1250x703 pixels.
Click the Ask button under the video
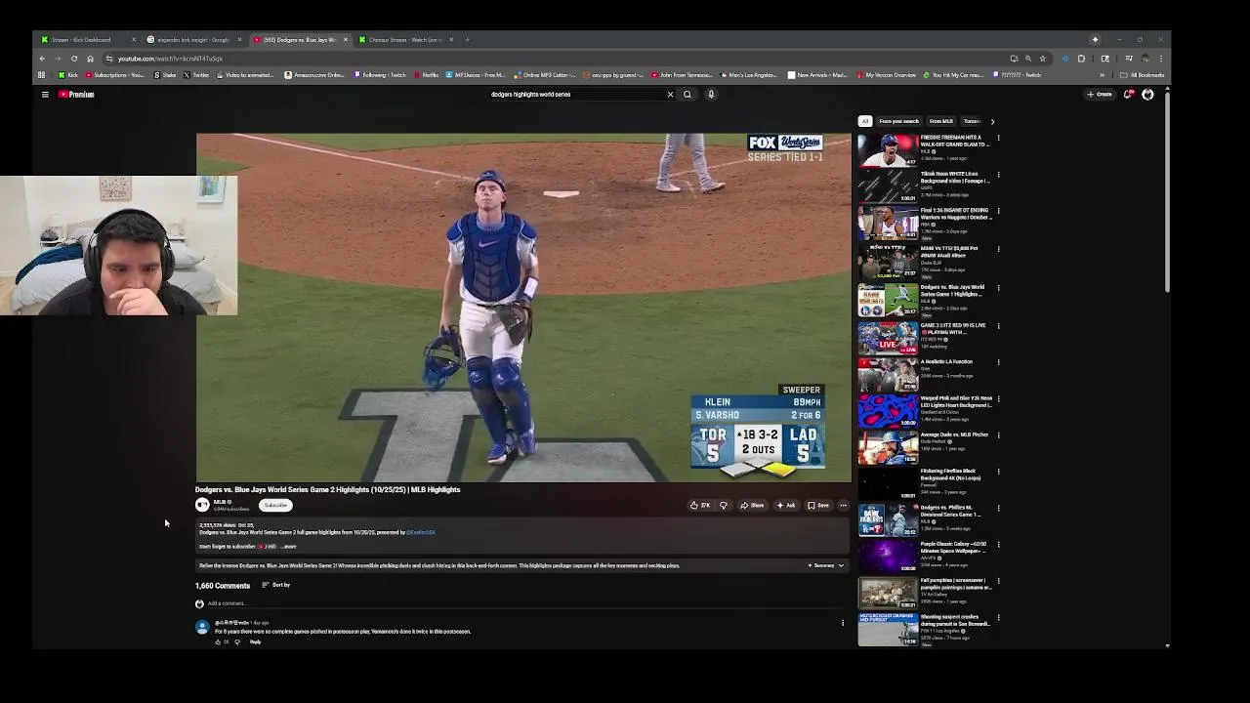tap(786, 506)
